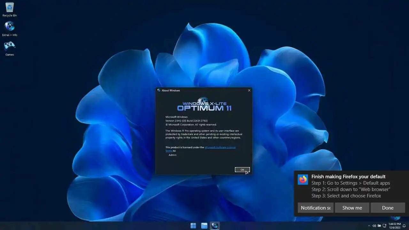Click the 'Version 23H2 (OS Build 22631.2792)' text
Image resolution: width=409 pixels, height=230 pixels.
(187, 121)
